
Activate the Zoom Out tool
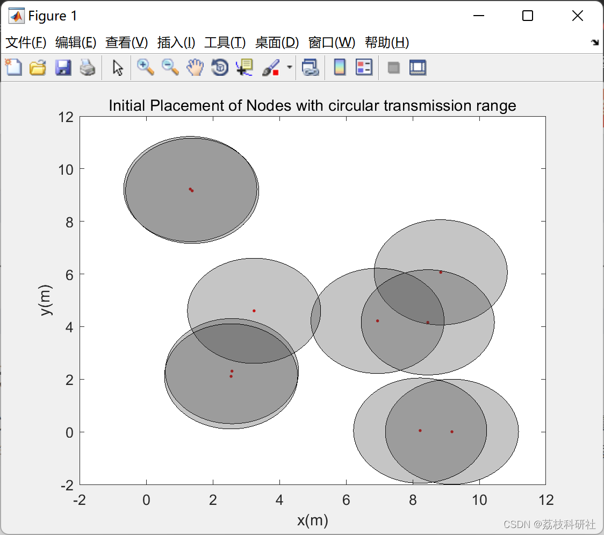click(x=170, y=67)
